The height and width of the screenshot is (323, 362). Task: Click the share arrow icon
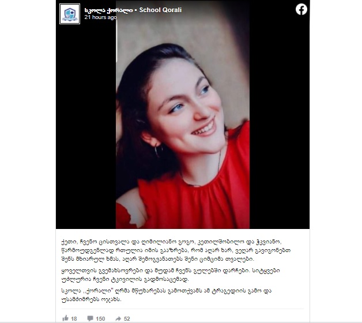(x=118, y=318)
